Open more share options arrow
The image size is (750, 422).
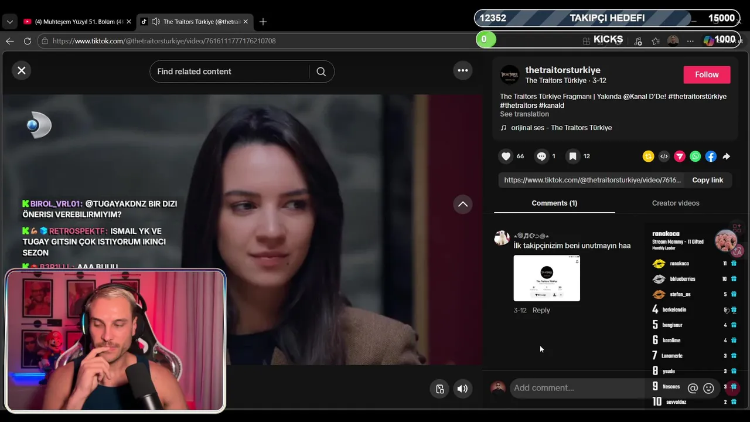(x=727, y=156)
